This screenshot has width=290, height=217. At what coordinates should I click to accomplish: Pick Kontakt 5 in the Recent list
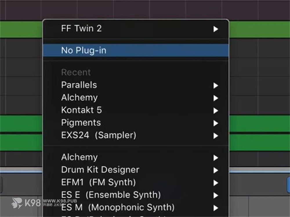(136, 110)
